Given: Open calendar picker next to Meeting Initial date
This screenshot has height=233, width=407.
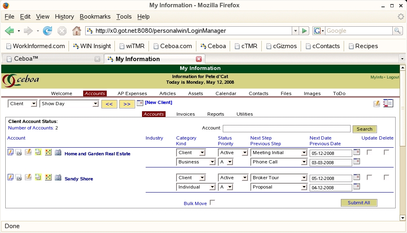Looking at the screenshot, I should [357, 152].
